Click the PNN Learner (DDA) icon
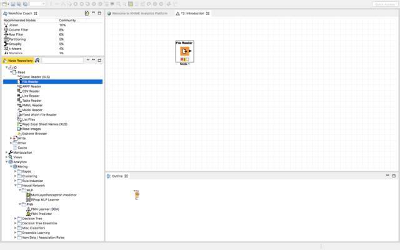The height and width of the screenshot is (250, 400). tap(28, 209)
